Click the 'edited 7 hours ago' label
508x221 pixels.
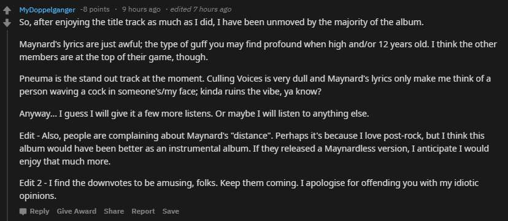point(201,9)
